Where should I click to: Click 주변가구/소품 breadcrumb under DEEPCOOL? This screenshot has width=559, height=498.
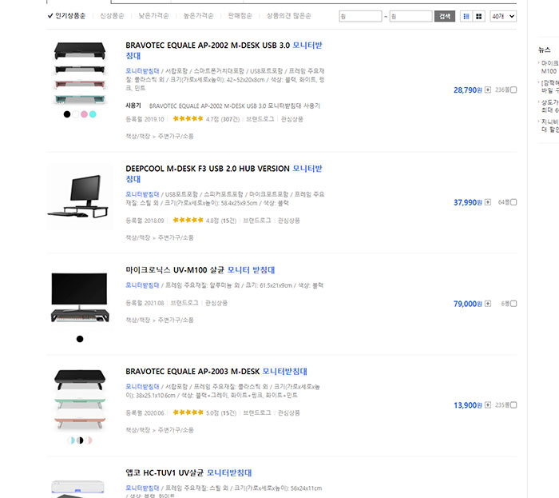click(x=176, y=237)
